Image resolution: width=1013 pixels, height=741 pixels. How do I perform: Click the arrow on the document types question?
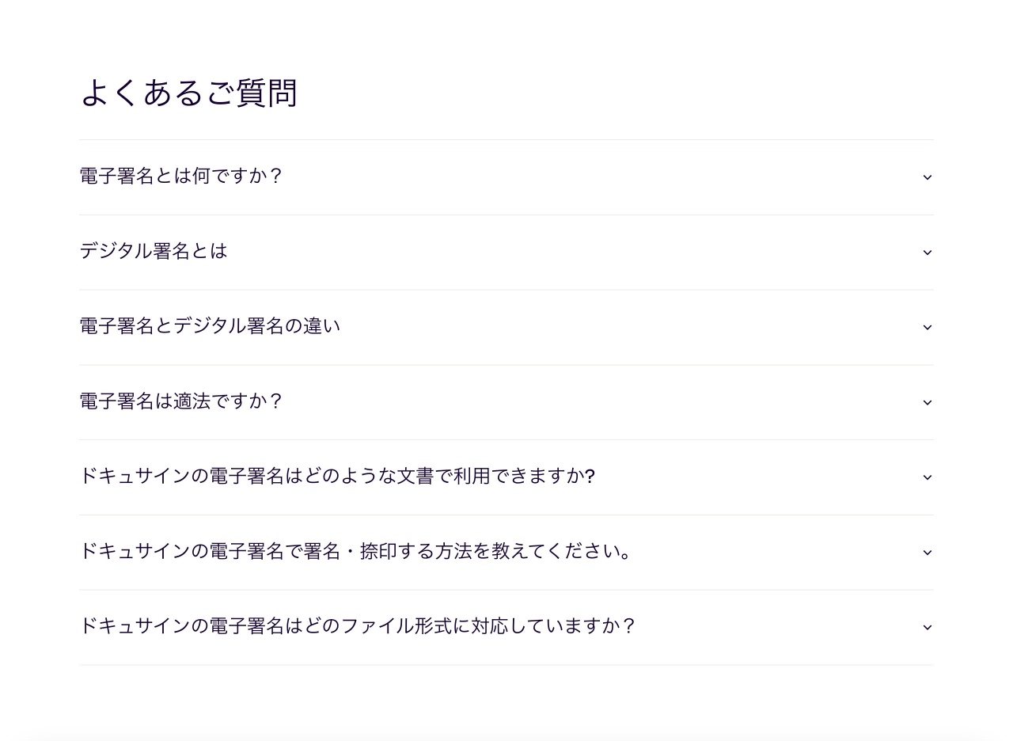pos(927,477)
